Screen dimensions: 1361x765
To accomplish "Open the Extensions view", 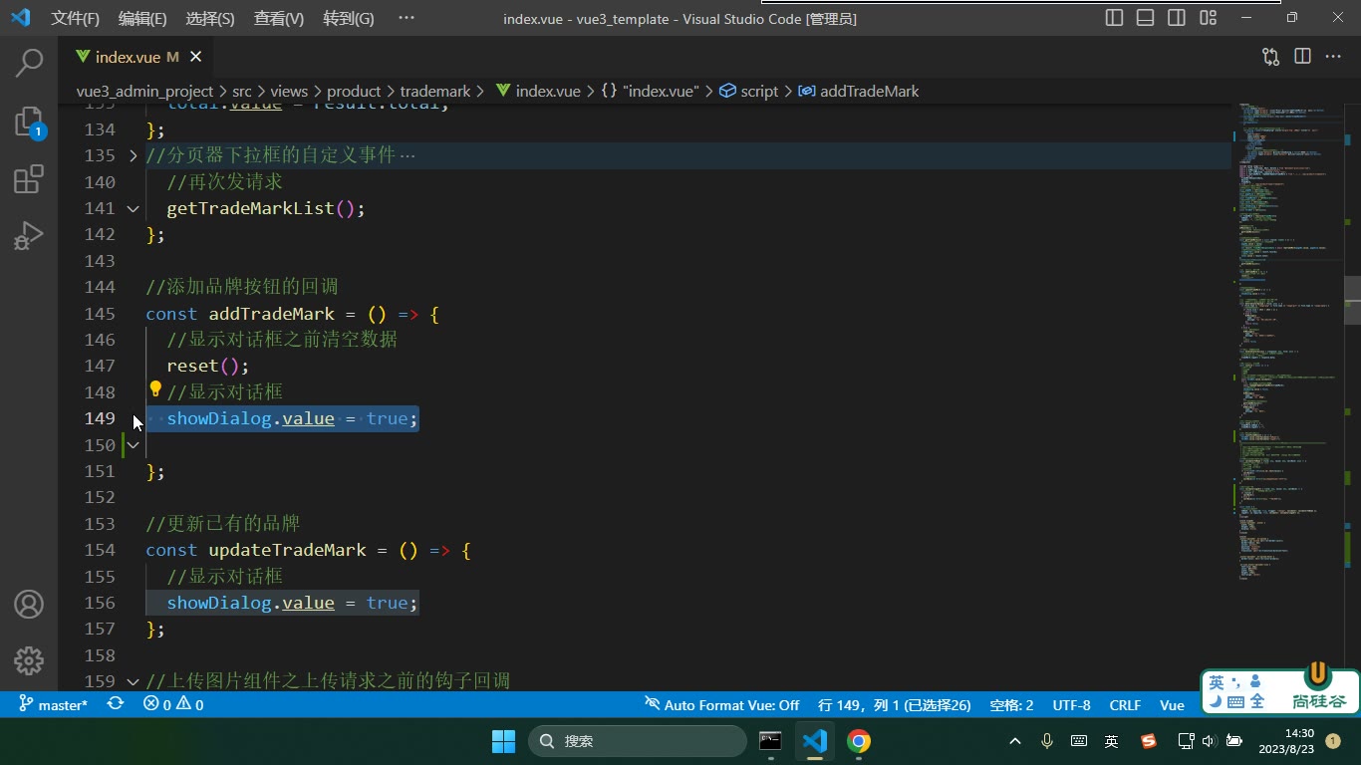I will (29, 179).
